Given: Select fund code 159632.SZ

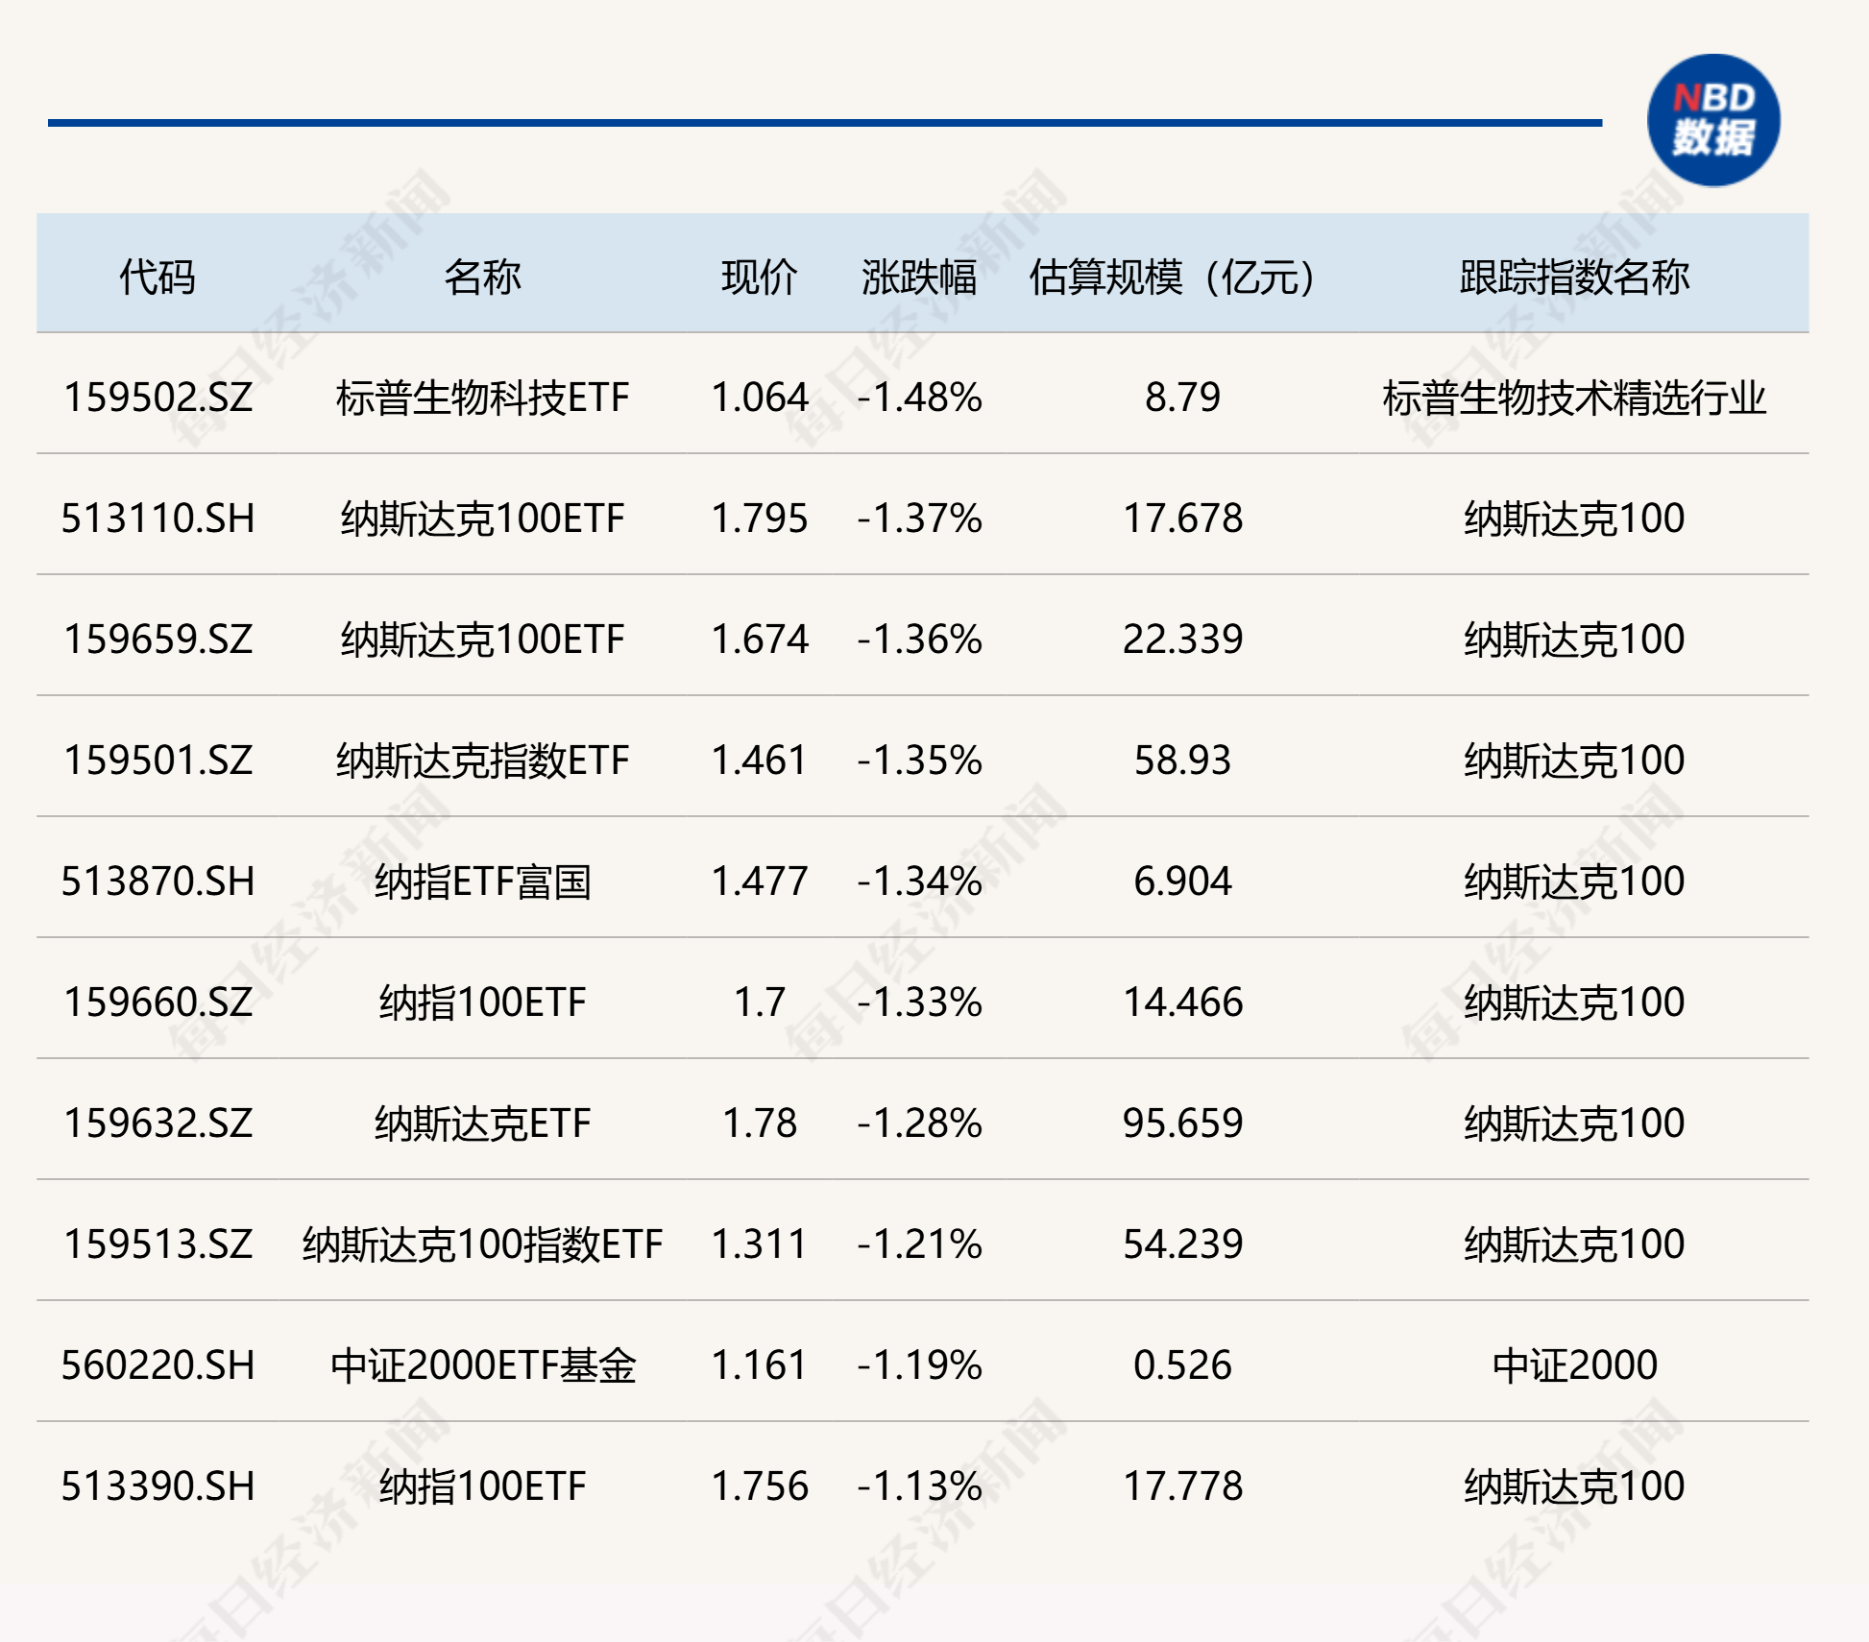Looking at the screenshot, I should coord(158,1123).
